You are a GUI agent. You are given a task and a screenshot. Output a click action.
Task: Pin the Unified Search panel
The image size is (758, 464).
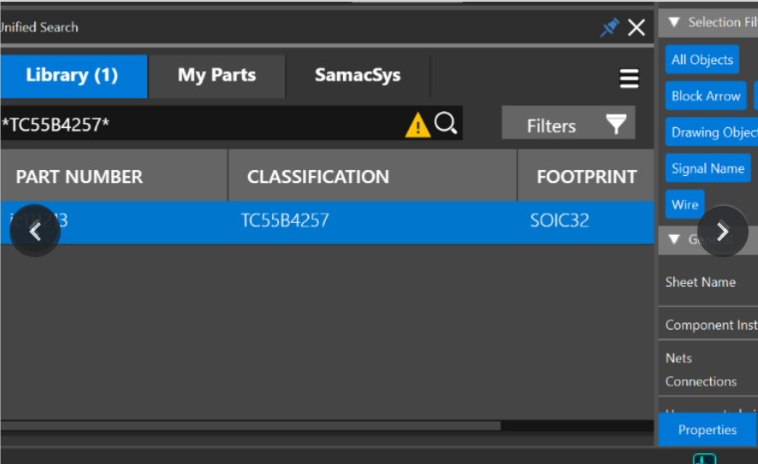click(x=609, y=28)
